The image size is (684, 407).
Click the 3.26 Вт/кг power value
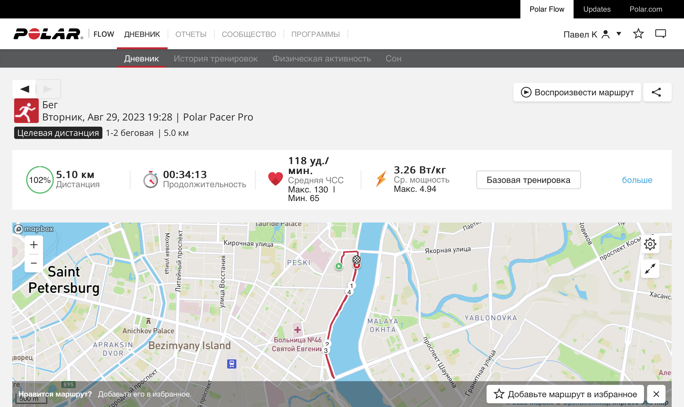(420, 170)
